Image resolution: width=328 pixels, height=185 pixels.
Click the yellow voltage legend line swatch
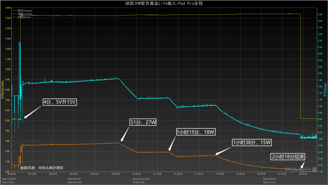coord(15,11)
